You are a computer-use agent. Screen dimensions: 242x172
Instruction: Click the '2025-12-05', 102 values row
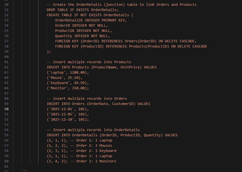(x=67, y=114)
